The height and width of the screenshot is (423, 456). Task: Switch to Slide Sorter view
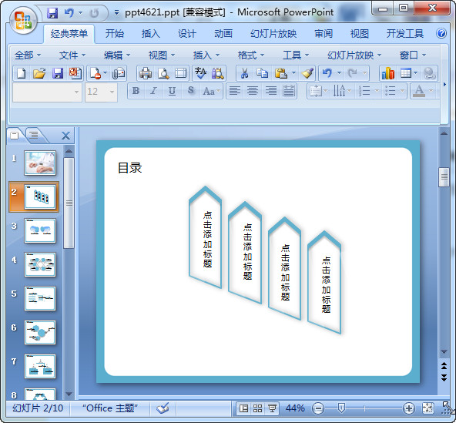pos(258,408)
